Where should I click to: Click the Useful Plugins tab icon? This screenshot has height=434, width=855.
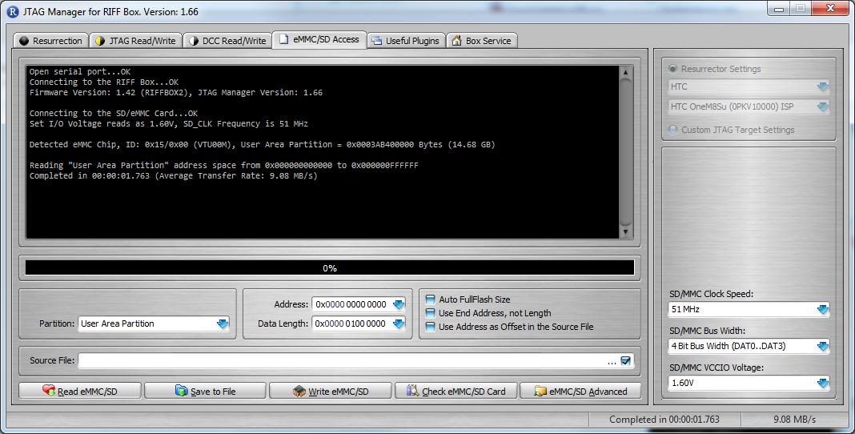pyautogui.click(x=376, y=41)
